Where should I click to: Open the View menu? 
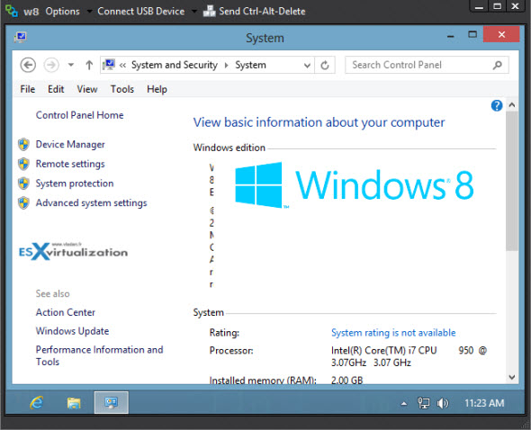click(x=87, y=89)
